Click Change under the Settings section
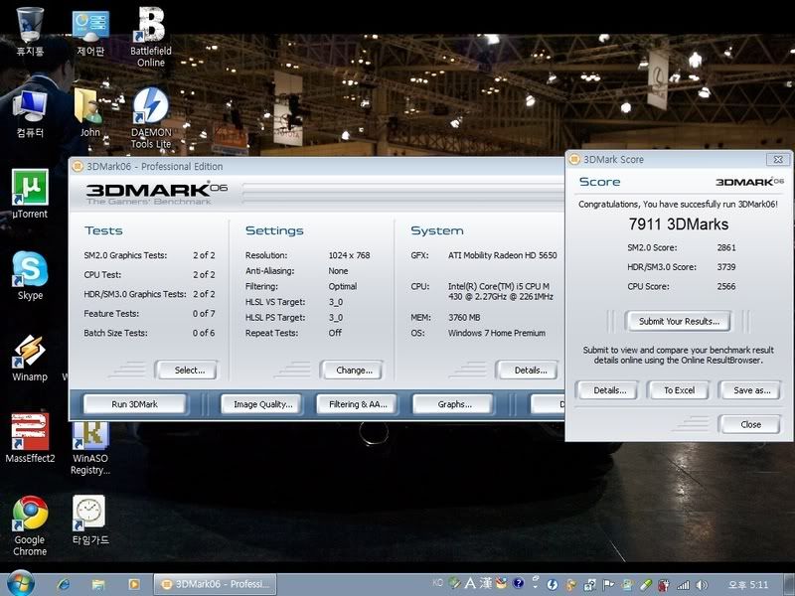The width and height of the screenshot is (795, 596). 353,371
